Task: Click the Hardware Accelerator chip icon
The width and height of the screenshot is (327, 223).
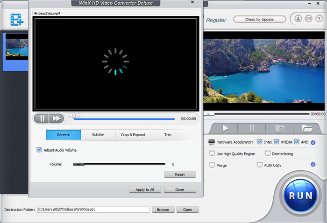Action: (x=212, y=142)
